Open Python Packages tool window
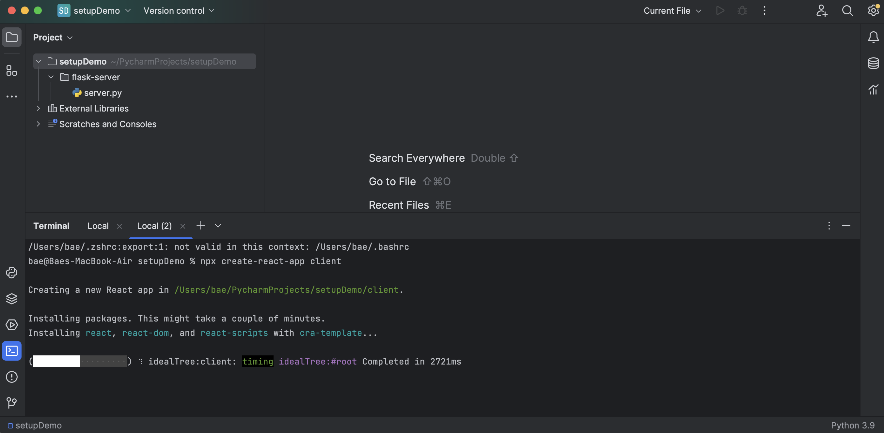Viewport: 884px width, 433px height. [12, 299]
